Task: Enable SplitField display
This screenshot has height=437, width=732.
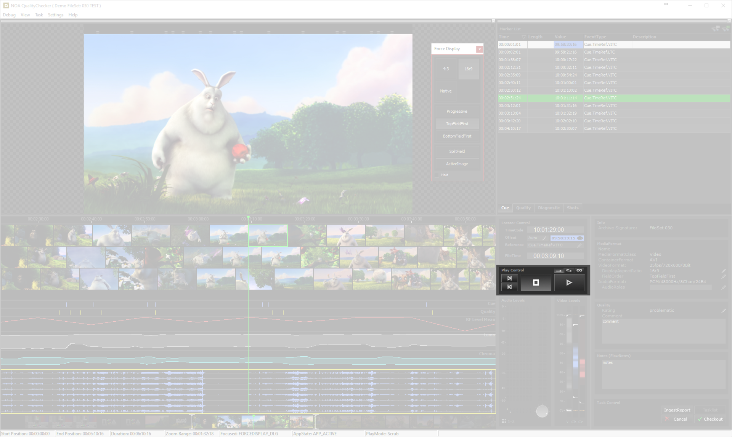Action: click(x=457, y=152)
